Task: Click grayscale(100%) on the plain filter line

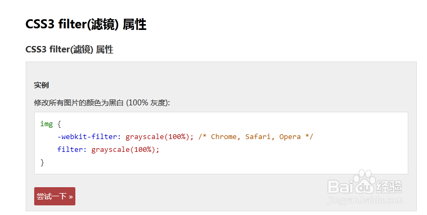Action: click(x=123, y=150)
